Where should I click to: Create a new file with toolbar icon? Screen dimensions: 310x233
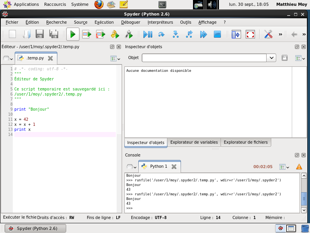12,34
